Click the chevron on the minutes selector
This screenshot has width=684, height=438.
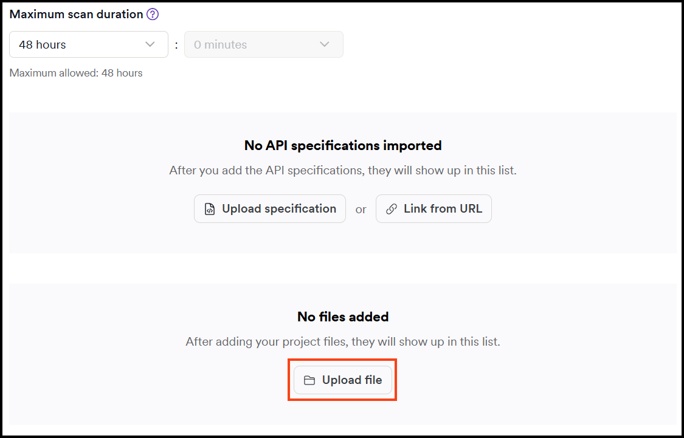click(323, 44)
